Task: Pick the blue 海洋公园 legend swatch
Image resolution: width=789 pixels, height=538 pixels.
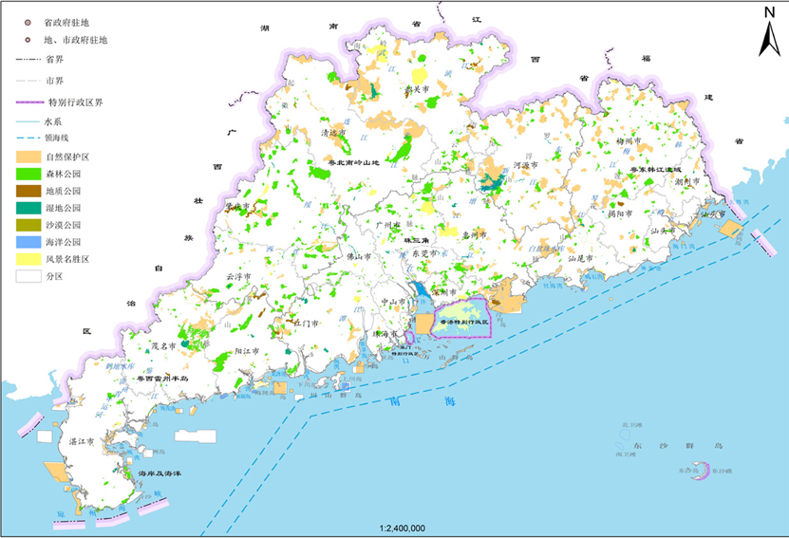Action: (x=28, y=242)
